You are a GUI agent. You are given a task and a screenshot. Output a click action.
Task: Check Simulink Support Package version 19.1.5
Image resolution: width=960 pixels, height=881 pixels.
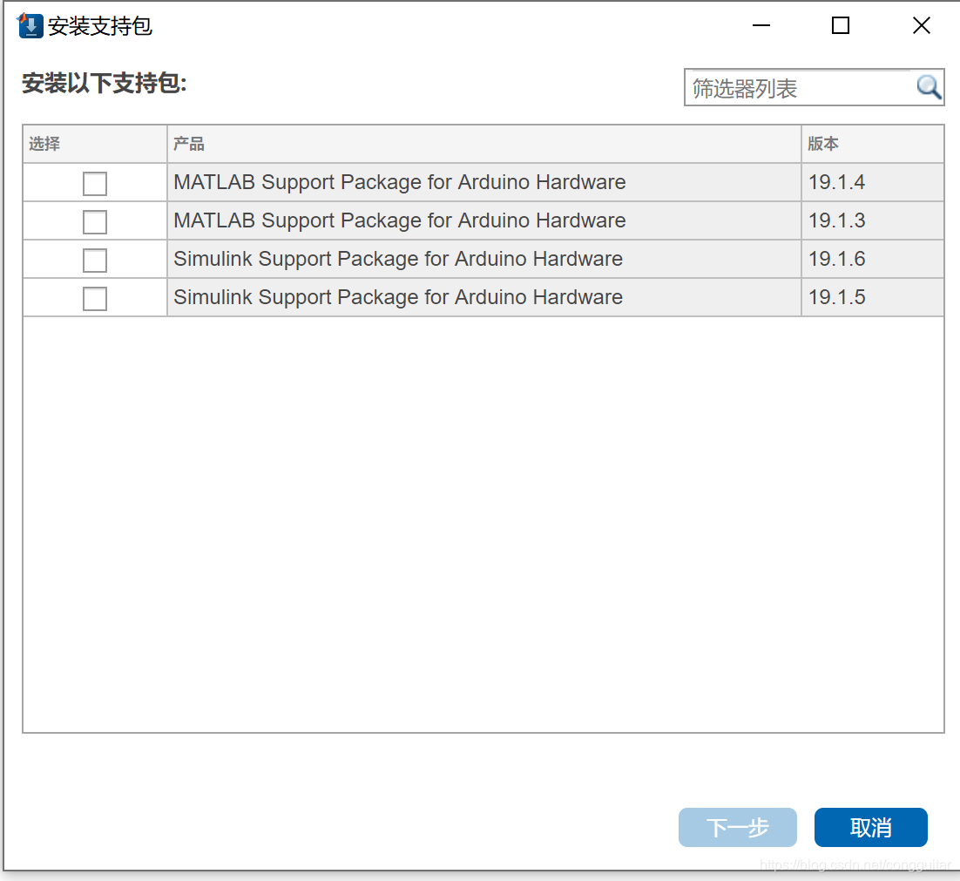[x=95, y=299]
